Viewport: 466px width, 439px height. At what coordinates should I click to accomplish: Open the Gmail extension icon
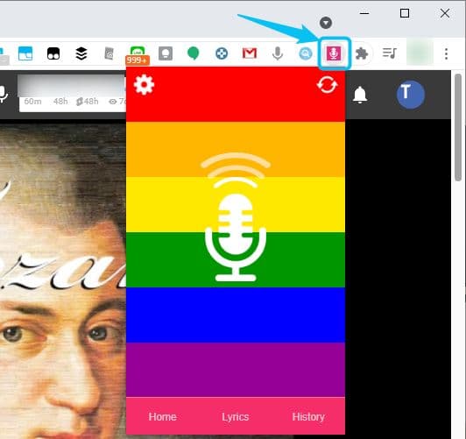(x=250, y=53)
